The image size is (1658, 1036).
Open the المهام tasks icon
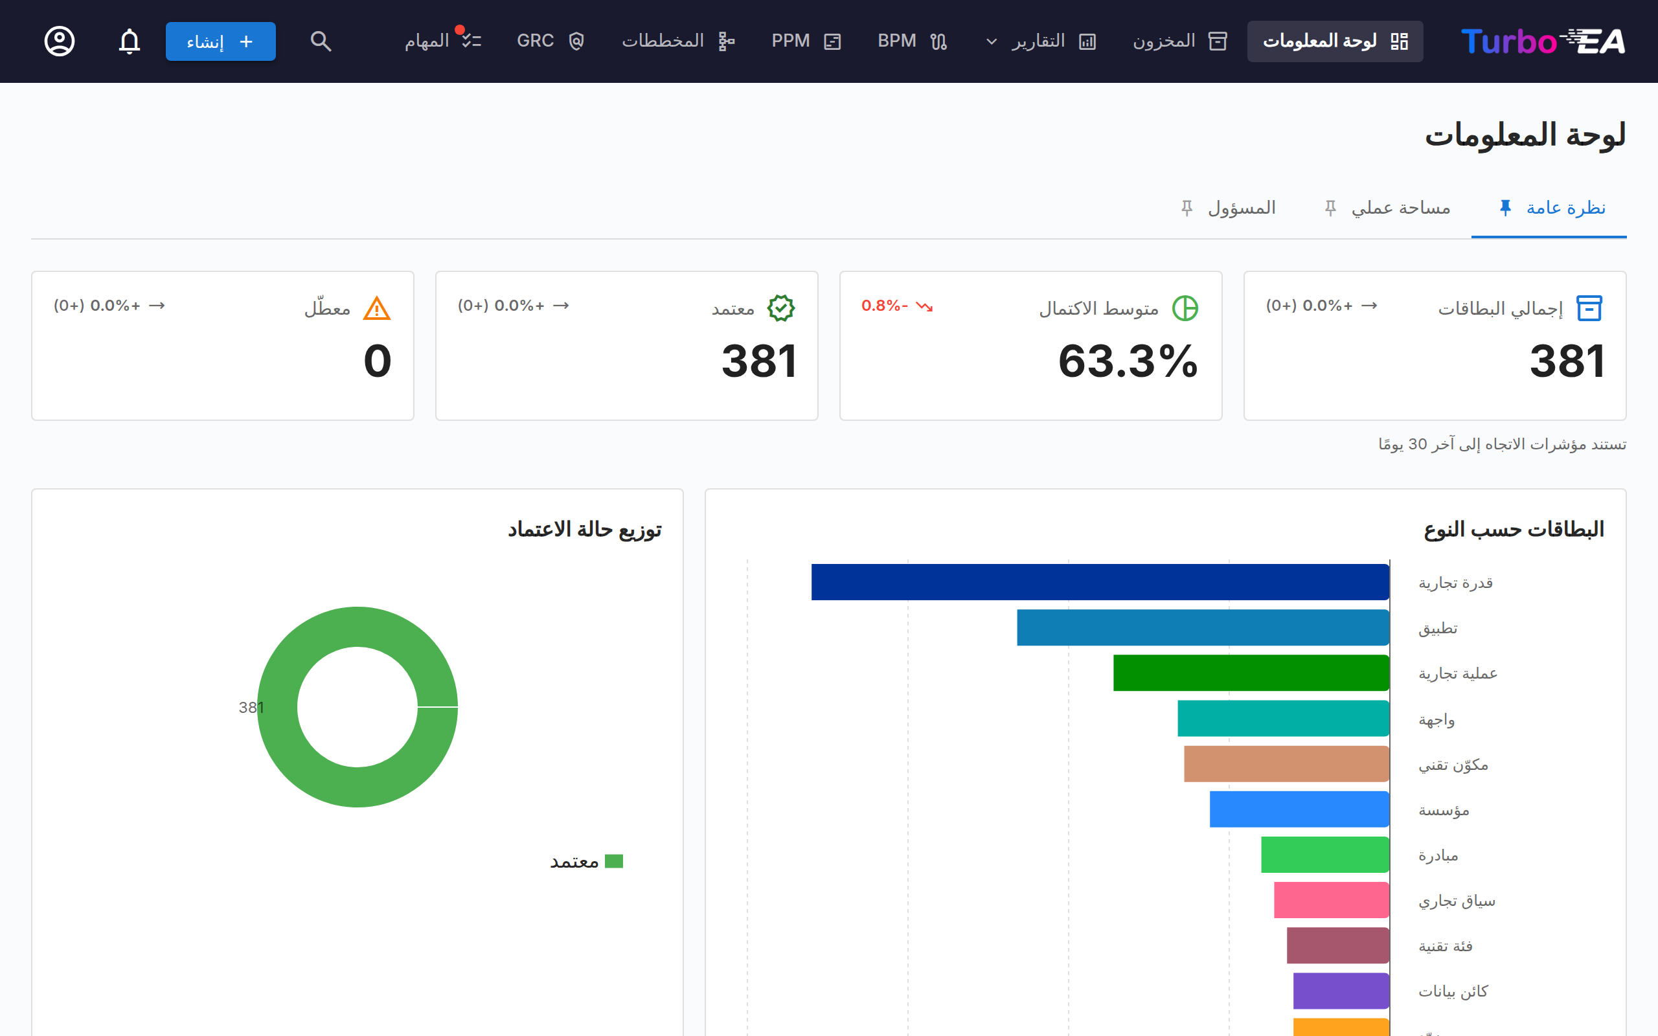pos(471,41)
